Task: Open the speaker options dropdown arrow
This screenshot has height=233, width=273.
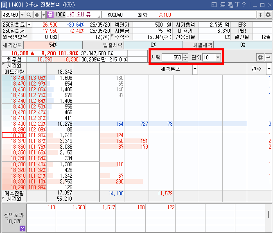Action: (x=43, y=15)
